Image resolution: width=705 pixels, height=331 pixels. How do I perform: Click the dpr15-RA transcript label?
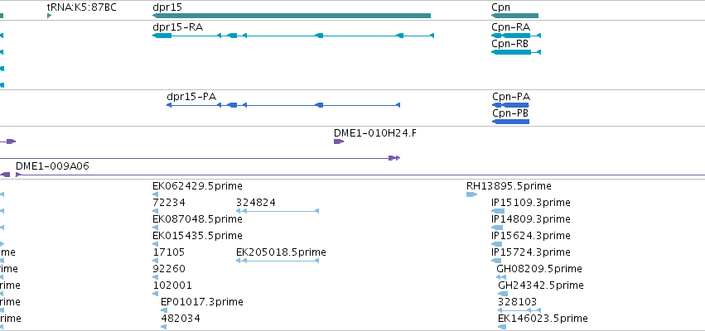(x=177, y=27)
